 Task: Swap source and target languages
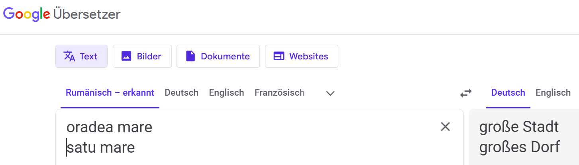coord(465,93)
